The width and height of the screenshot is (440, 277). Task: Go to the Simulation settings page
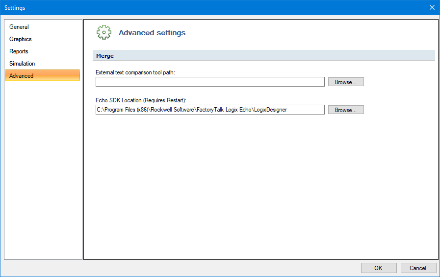point(22,64)
